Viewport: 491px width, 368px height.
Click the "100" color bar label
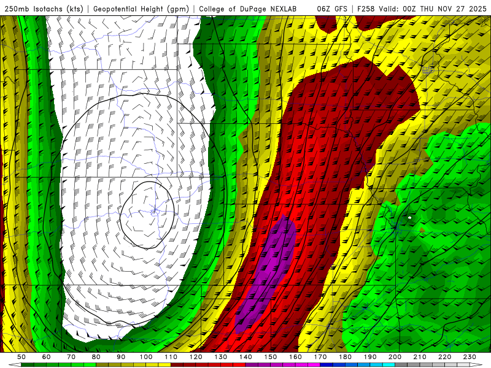[146, 357]
